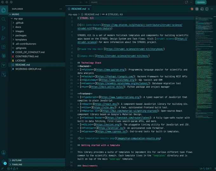Click the react.dev link
Screen dimensions: 216x171
[106, 104]
